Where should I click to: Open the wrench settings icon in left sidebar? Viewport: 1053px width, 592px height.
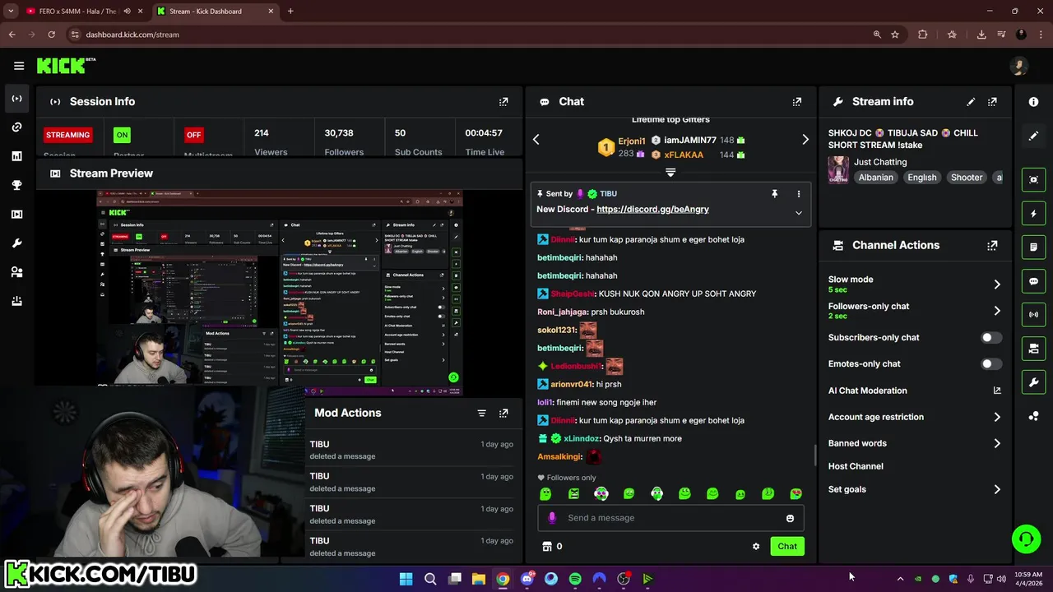pyautogui.click(x=16, y=243)
